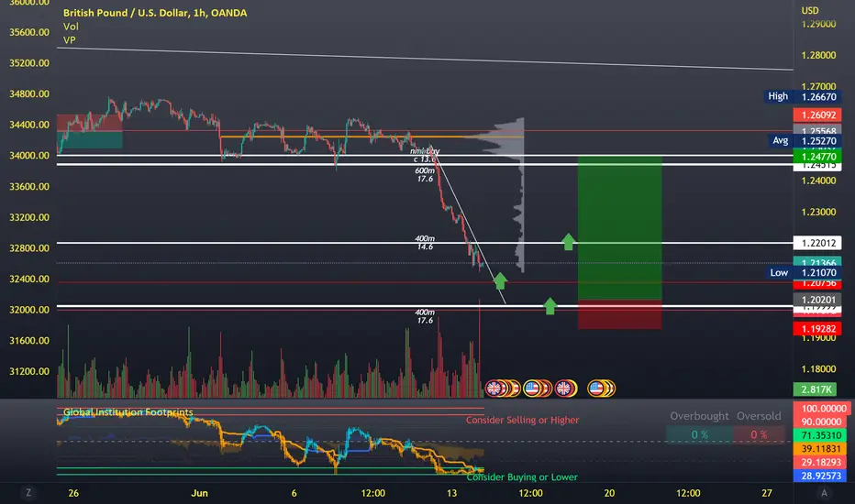Click the 600m 17.6 text annotation
855x504 pixels.
(x=425, y=174)
